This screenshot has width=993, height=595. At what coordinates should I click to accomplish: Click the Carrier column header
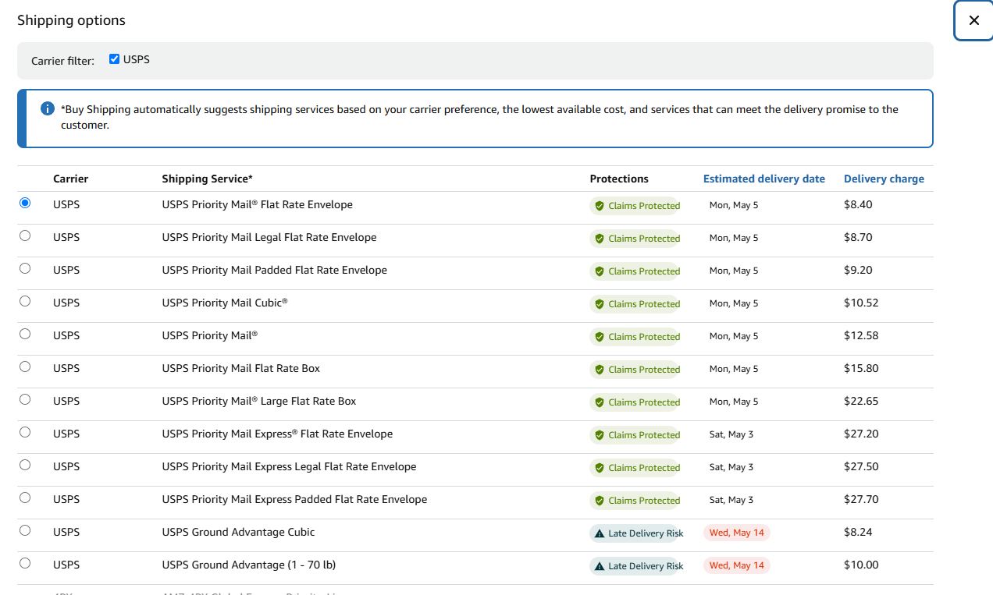click(x=71, y=179)
